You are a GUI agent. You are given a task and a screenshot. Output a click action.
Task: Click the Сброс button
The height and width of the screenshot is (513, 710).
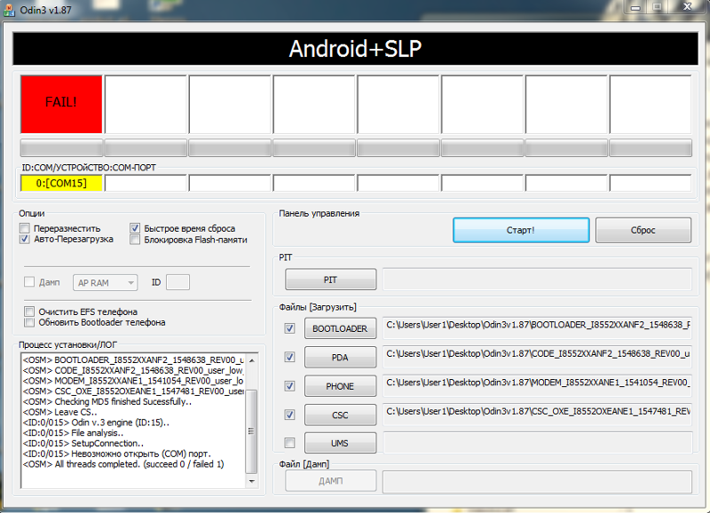click(x=643, y=230)
